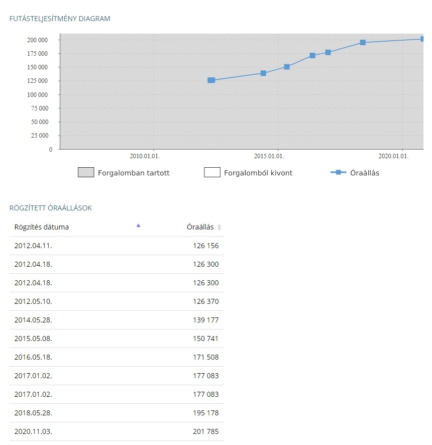Toggle the Forgalomból kivont legend label

[258, 173]
